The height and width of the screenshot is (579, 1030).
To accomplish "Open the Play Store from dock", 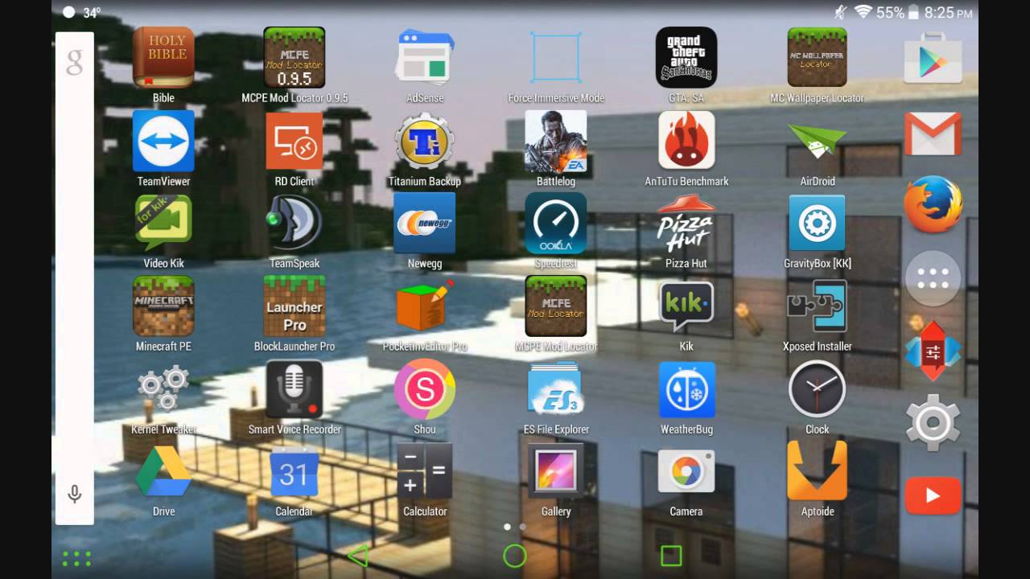I will click(933, 58).
